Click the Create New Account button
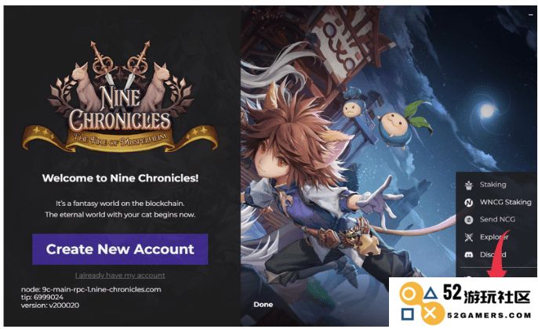Screen dimensions: 538x329 (x=120, y=249)
